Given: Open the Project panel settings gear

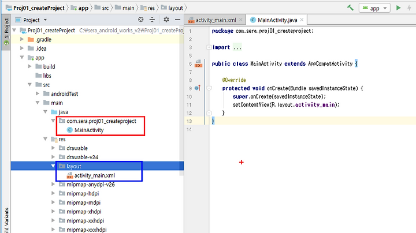Looking at the screenshot, I should tap(166, 20).
